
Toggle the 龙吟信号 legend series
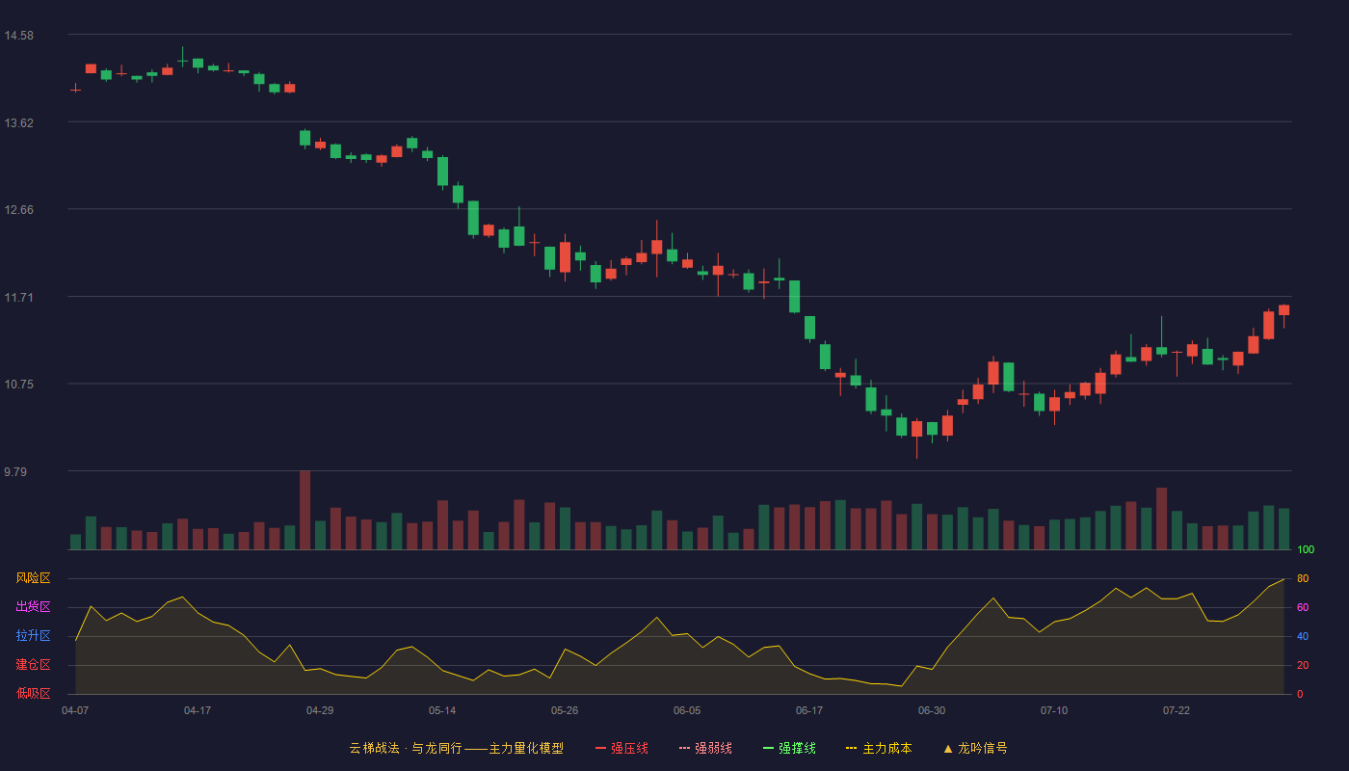[x=975, y=748]
